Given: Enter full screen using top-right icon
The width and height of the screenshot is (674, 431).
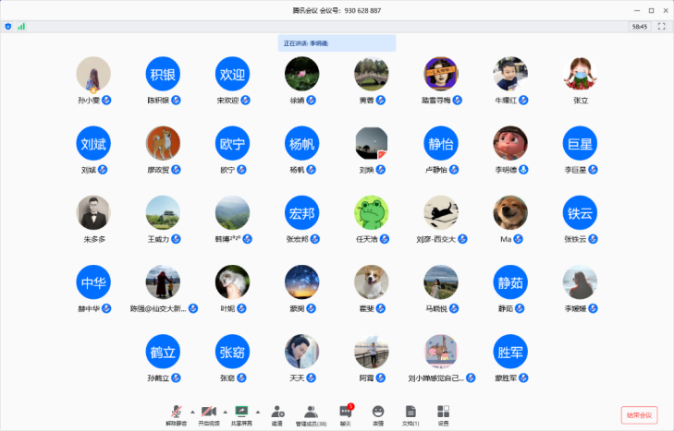Looking at the screenshot, I should pos(661,27).
